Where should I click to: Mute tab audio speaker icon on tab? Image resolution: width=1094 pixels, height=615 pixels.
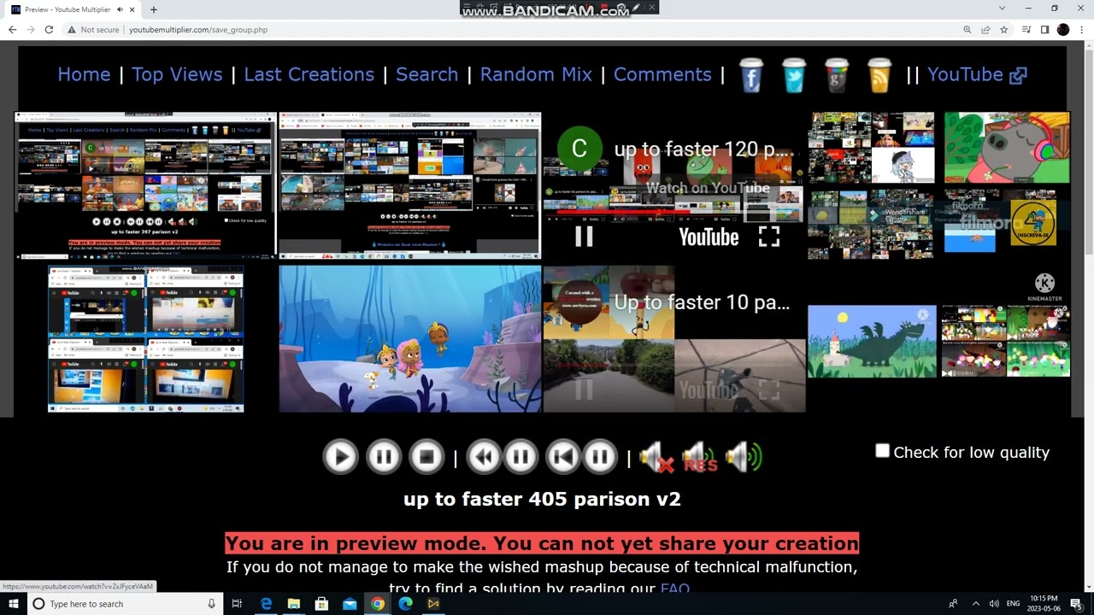[120, 9]
